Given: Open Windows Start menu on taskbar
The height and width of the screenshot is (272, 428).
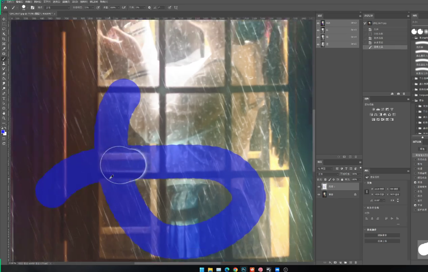Looking at the screenshot, I should (x=202, y=269).
